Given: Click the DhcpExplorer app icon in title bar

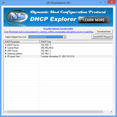Looking at the screenshot, I should click(3, 3).
